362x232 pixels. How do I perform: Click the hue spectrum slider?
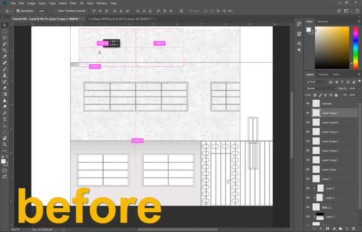pos(355,46)
